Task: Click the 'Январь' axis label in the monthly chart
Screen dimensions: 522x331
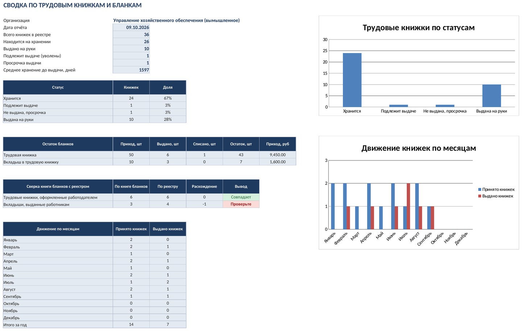Action: 330,237
